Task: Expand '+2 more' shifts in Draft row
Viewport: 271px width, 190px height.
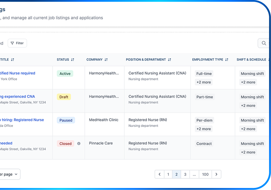Action: coord(248,105)
